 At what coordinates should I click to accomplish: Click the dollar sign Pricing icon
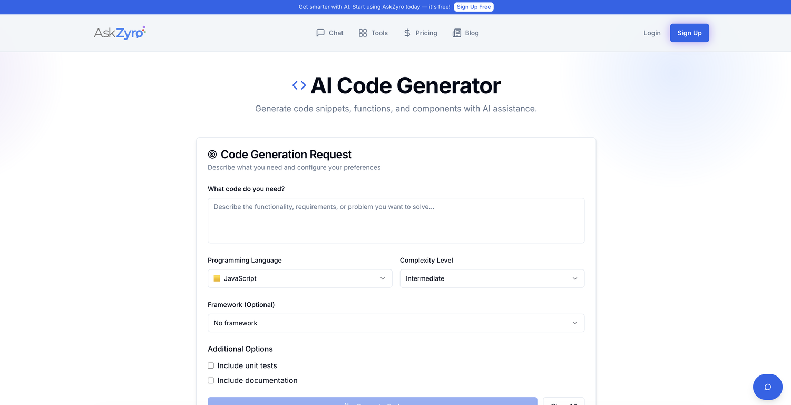[x=406, y=33]
